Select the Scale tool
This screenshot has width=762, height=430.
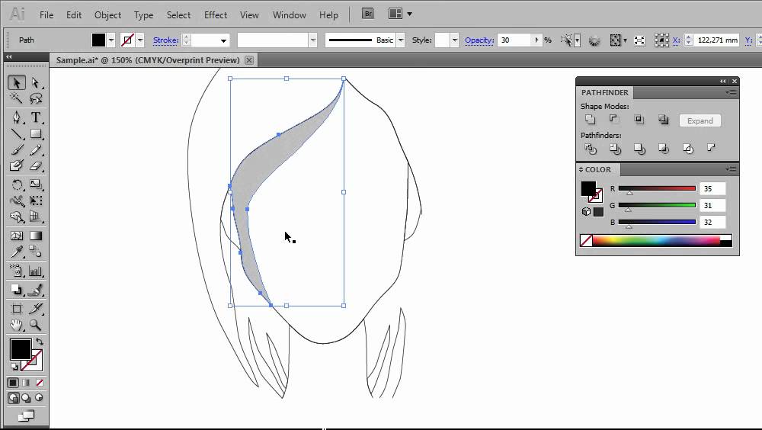[36, 185]
